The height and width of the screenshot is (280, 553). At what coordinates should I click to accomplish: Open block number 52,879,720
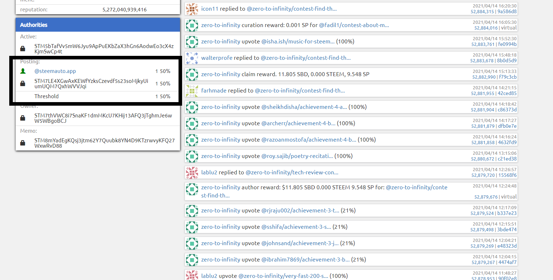pyautogui.click(x=483, y=175)
